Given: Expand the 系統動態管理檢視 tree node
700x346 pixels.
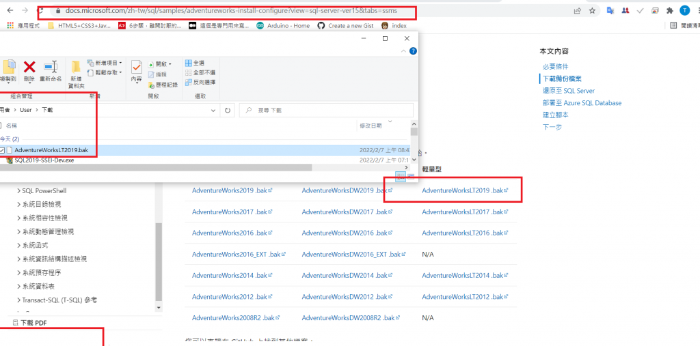Looking at the screenshot, I should tap(18, 231).
